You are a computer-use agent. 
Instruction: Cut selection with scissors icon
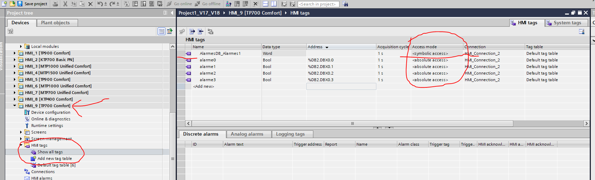click(65, 4)
